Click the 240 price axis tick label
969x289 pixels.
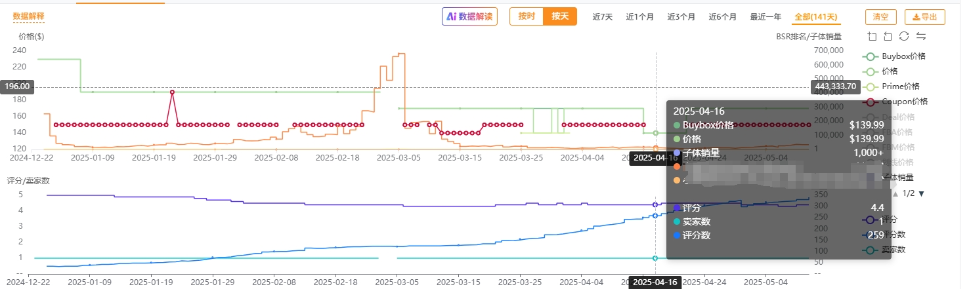click(20, 50)
